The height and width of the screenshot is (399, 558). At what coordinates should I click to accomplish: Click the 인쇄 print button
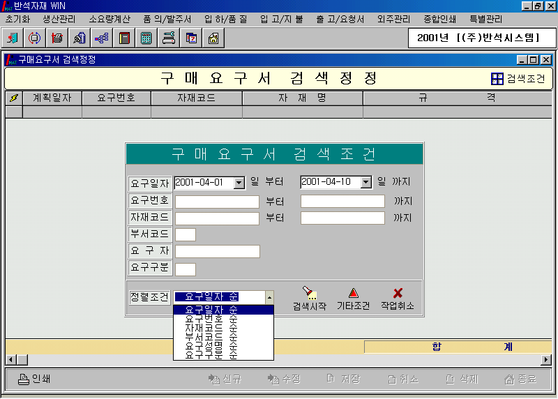(x=35, y=379)
